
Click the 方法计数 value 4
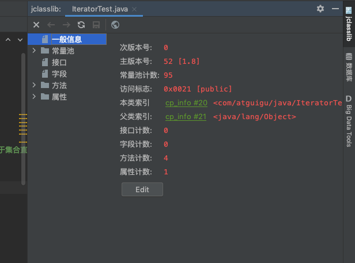tap(166, 158)
